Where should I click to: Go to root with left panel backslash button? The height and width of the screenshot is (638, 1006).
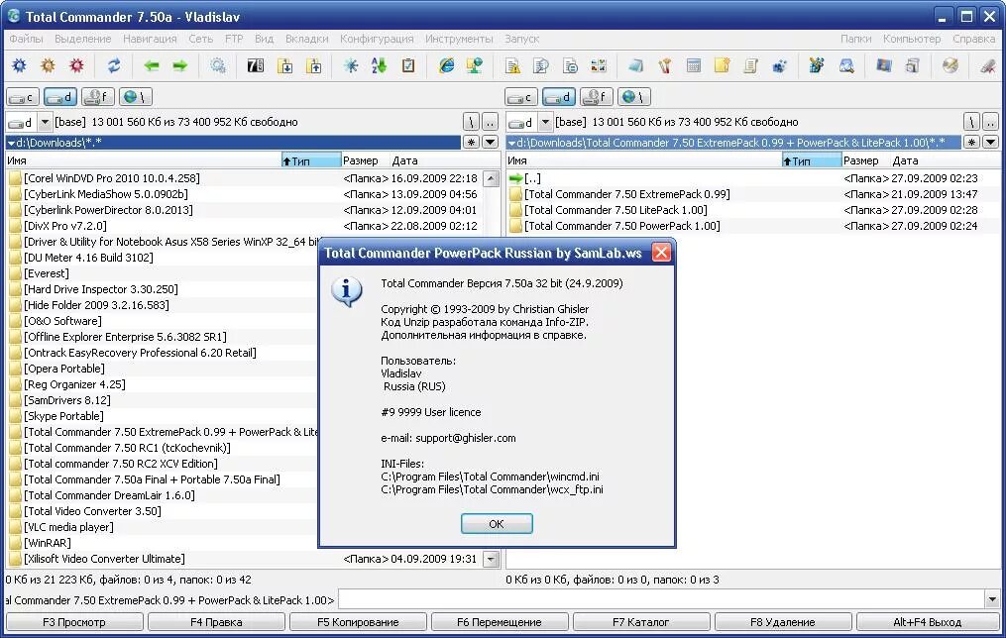471,122
